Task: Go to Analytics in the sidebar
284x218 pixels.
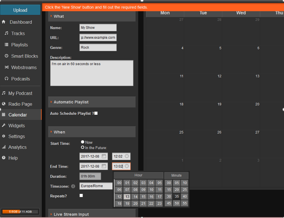Action: [x=17, y=147]
